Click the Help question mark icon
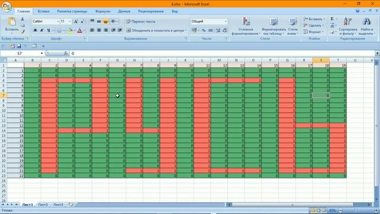 [357, 11]
